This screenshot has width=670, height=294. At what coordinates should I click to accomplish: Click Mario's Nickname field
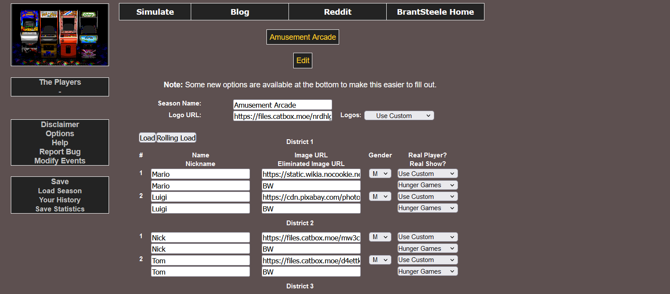[200, 185]
